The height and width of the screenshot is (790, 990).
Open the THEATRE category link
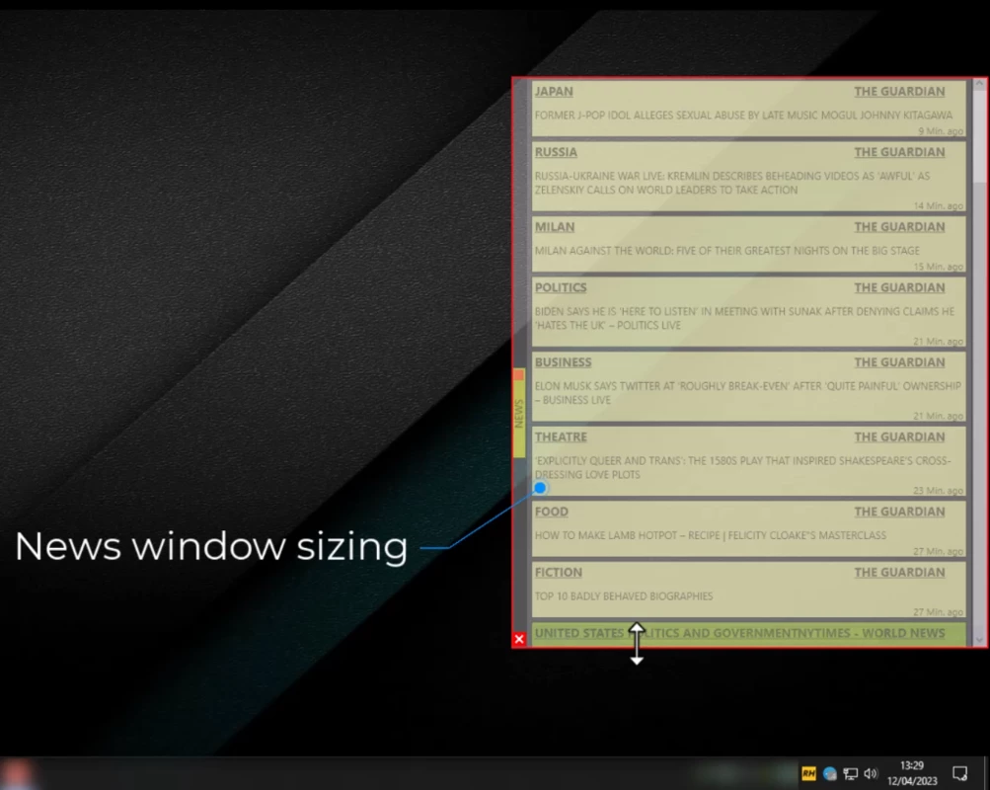point(561,436)
